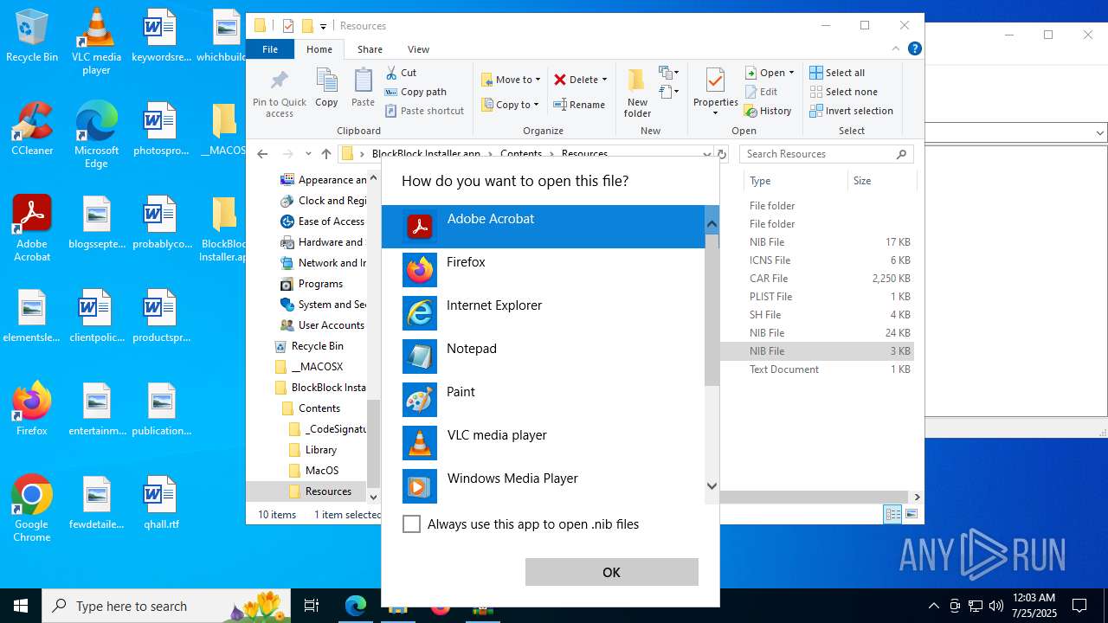The image size is (1108, 623).
Task: Go up one folder level arrow
Action: click(x=326, y=154)
